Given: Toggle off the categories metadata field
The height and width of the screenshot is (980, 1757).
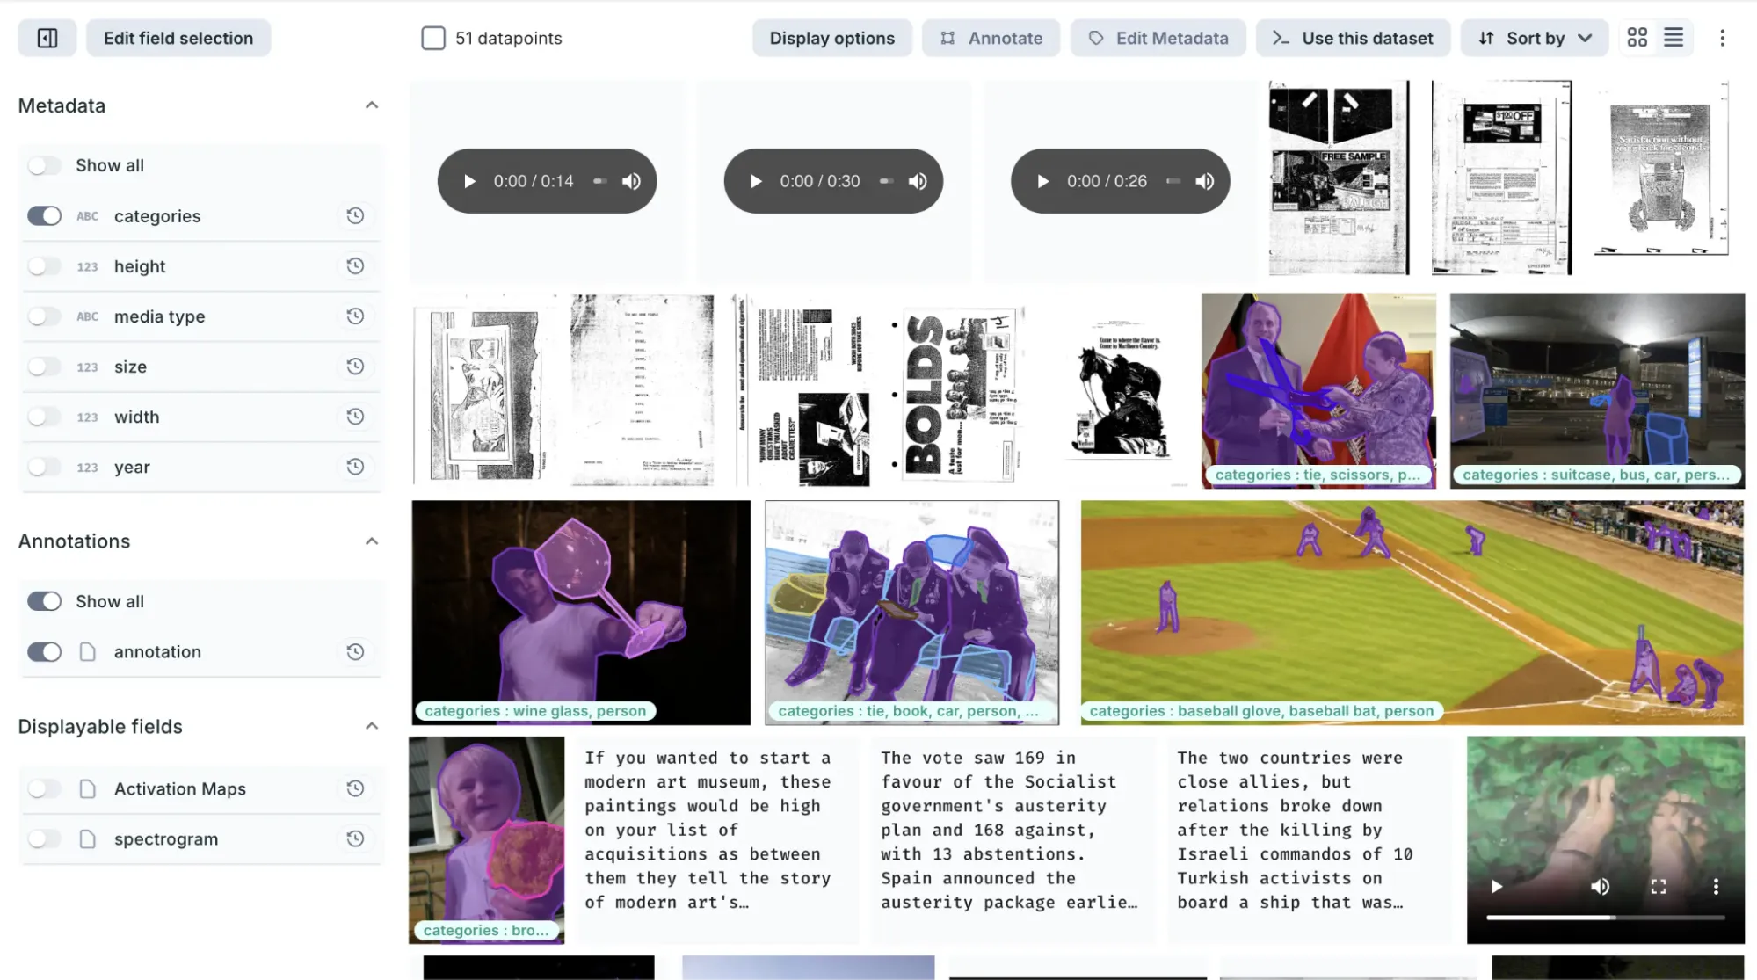Looking at the screenshot, I should [x=44, y=216].
